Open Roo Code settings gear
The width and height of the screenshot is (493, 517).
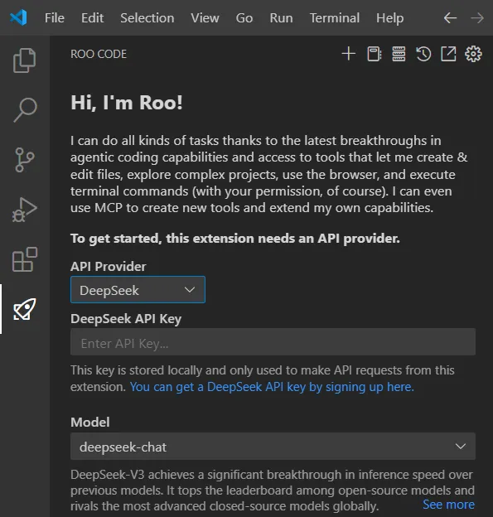tap(473, 54)
